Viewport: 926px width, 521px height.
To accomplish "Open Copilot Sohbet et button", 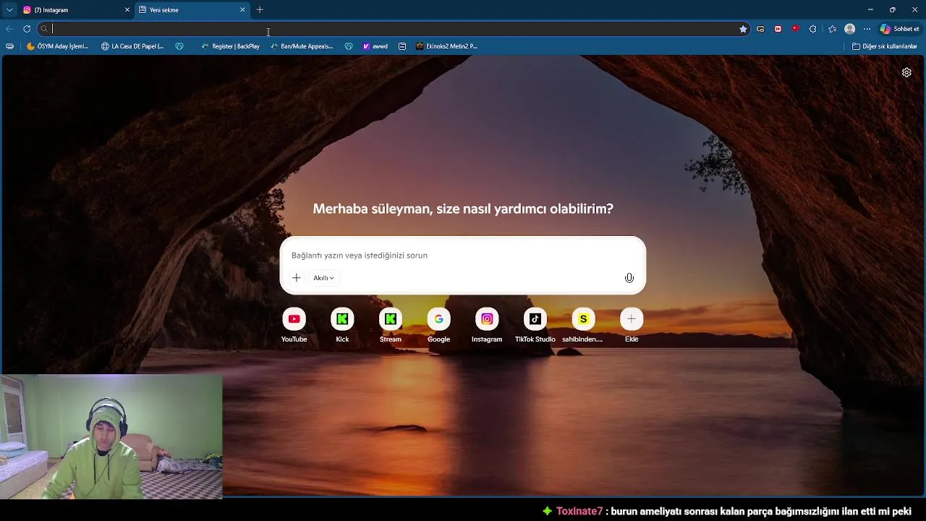I will (899, 29).
